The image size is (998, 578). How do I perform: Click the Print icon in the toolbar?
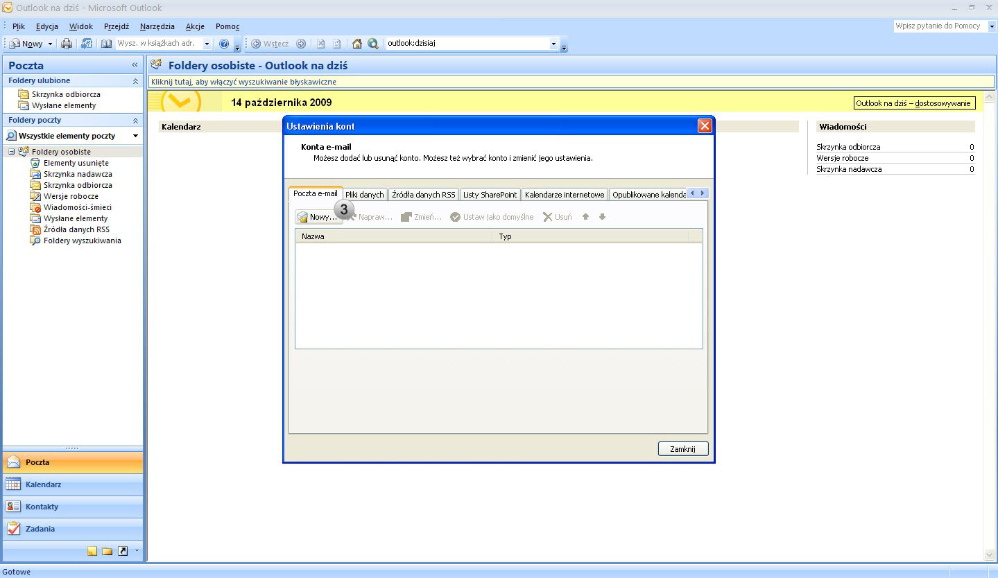pos(67,44)
